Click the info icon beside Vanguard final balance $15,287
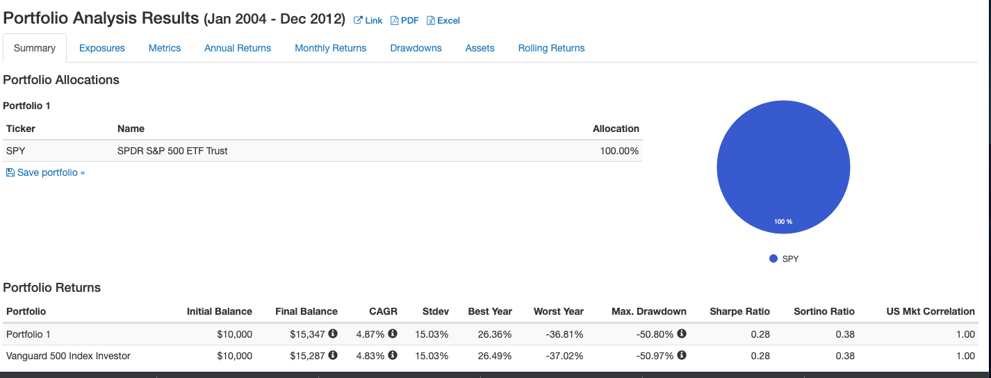The image size is (991, 378). pos(333,356)
